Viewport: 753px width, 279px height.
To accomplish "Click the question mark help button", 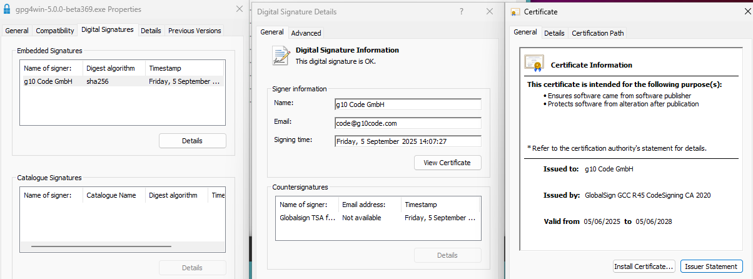I will [x=462, y=11].
